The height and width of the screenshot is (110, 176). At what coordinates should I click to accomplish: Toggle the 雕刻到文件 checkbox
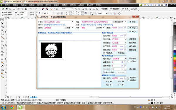114,22
